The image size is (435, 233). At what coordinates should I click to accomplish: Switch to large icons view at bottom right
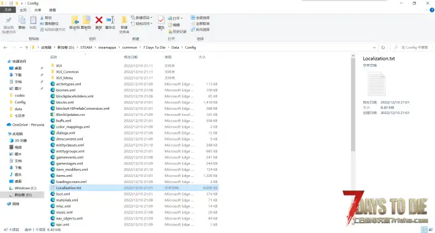tap(431, 229)
